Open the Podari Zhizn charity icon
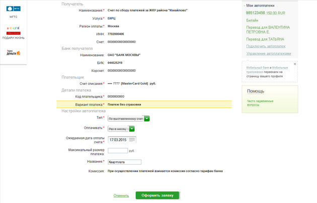 [14, 32]
